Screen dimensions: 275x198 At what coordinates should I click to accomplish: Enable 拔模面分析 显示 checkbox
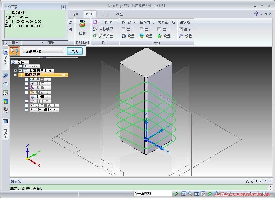(x=159, y=29)
